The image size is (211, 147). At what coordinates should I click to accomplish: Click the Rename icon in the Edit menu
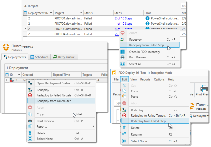[x=124, y=134]
